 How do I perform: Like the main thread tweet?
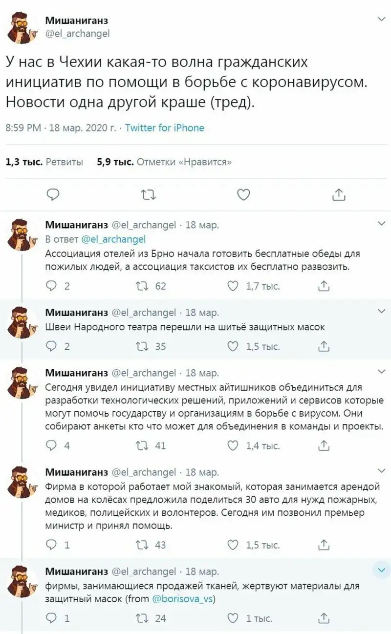243,195
